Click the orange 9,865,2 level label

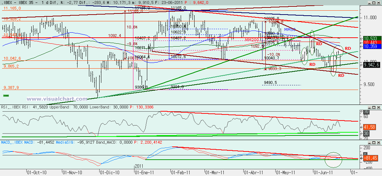[12, 66]
